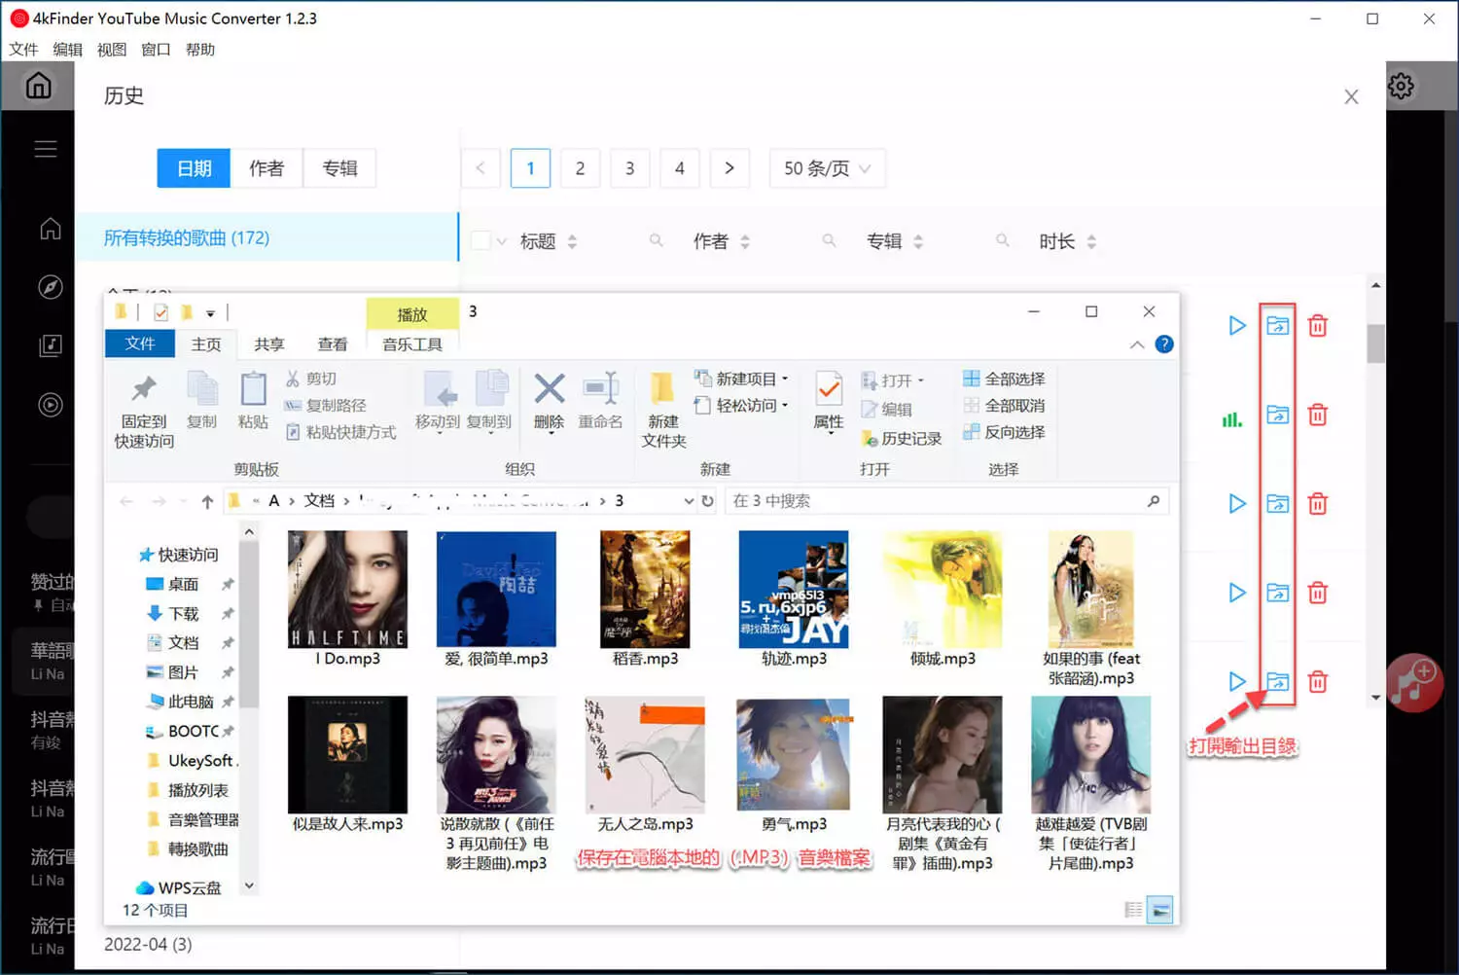Viewport: 1459px width, 975px height.
Task: Go up one folder level in Explorer
Action: (207, 501)
